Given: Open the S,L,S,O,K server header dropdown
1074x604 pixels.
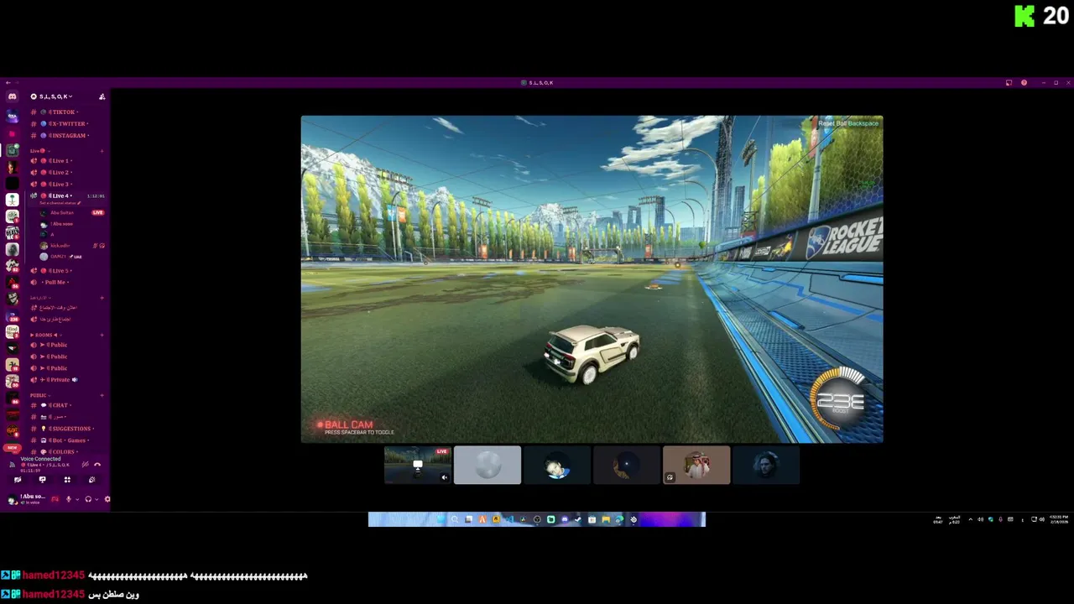Looking at the screenshot, I should 53,96.
